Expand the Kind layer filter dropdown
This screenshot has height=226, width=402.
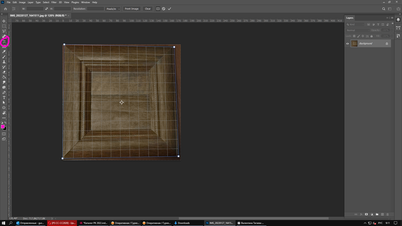tap(355, 24)
